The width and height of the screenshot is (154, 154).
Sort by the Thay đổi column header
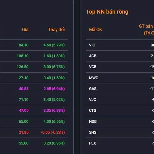56,30
